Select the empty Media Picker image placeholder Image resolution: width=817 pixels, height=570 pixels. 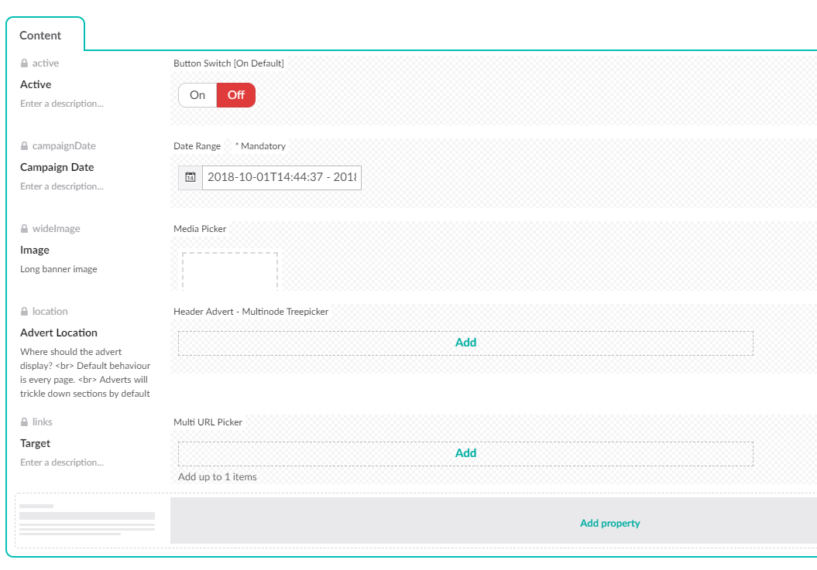point(230,271)
